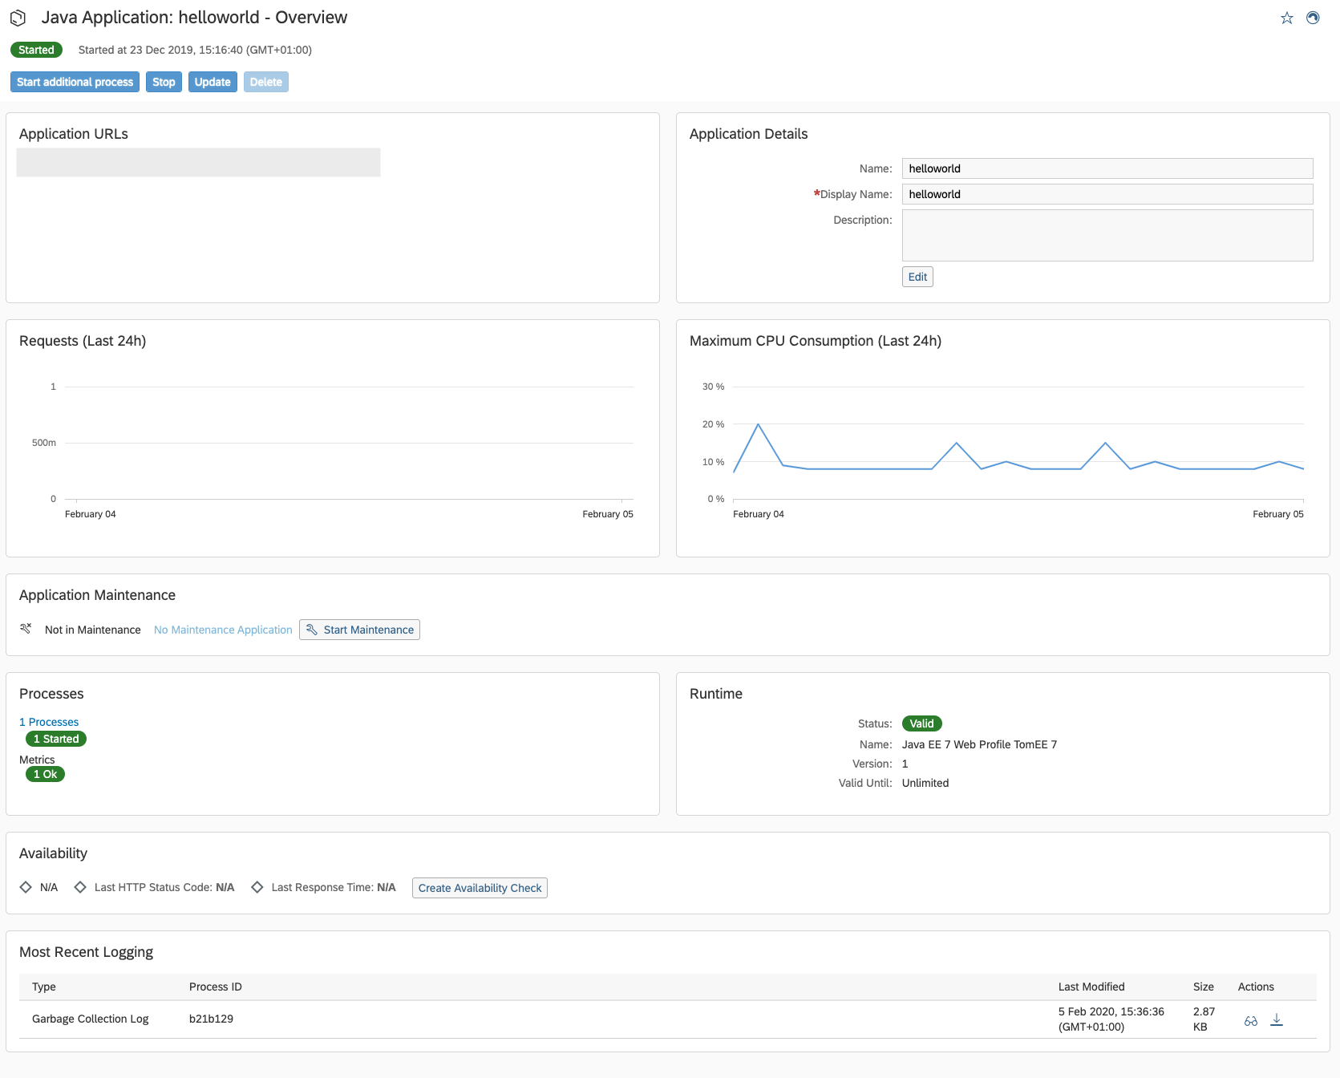1340x1078 pixels.
Task: Download the Garbage Collection Log via download icon
Action: tap(1277, 1019)
